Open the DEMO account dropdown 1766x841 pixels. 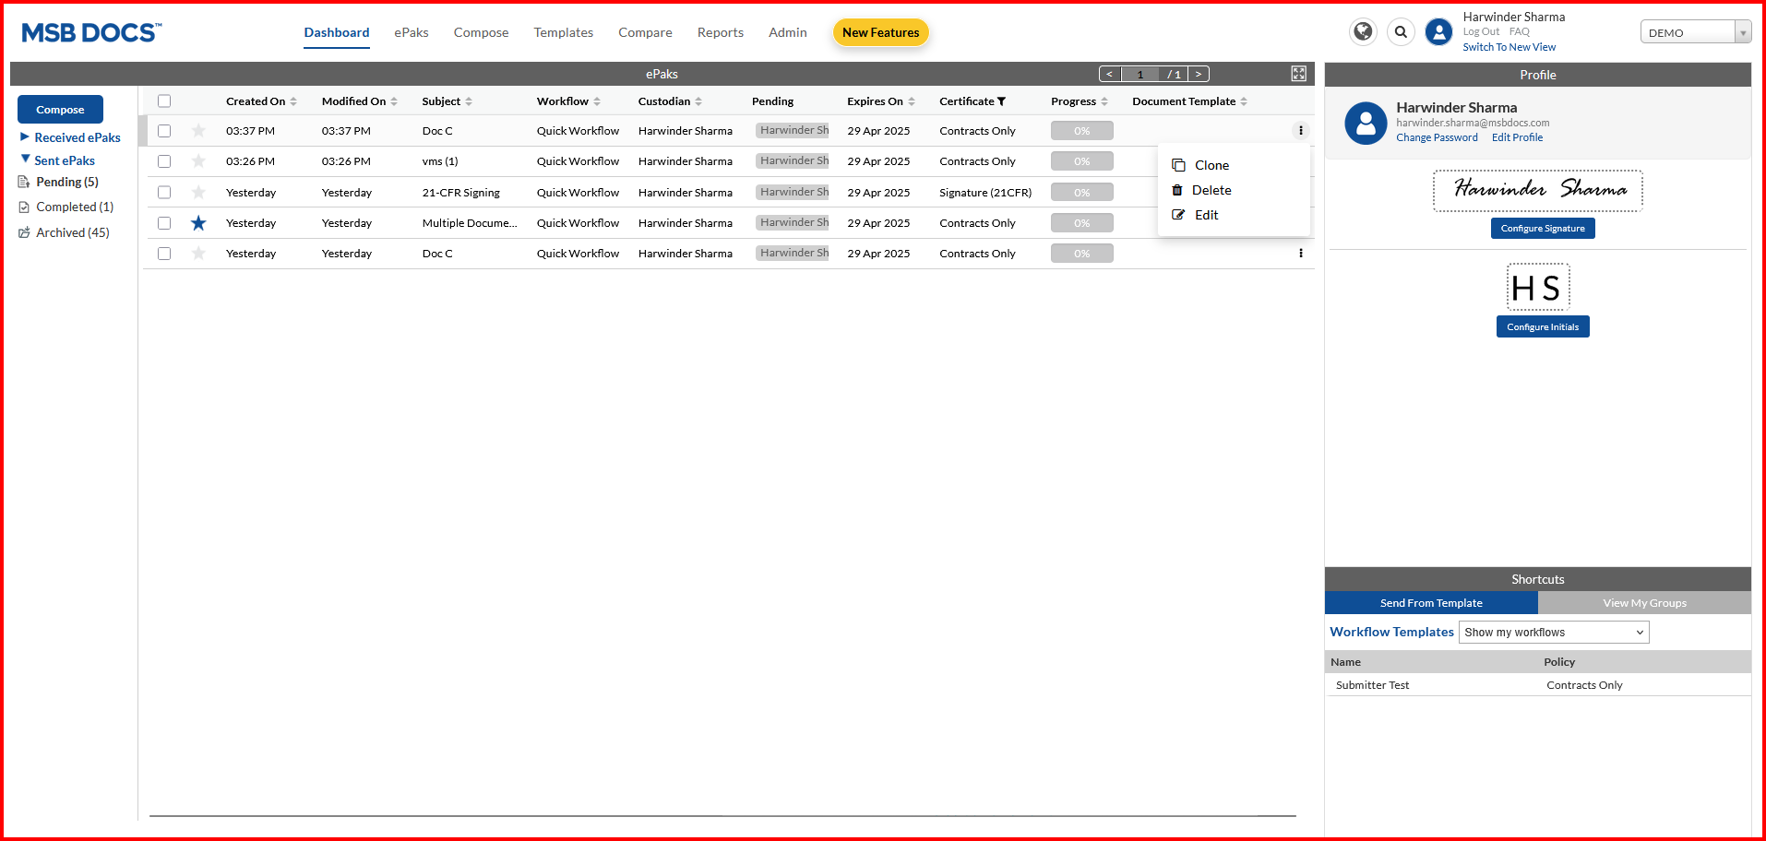click(x=1695, y=32)
